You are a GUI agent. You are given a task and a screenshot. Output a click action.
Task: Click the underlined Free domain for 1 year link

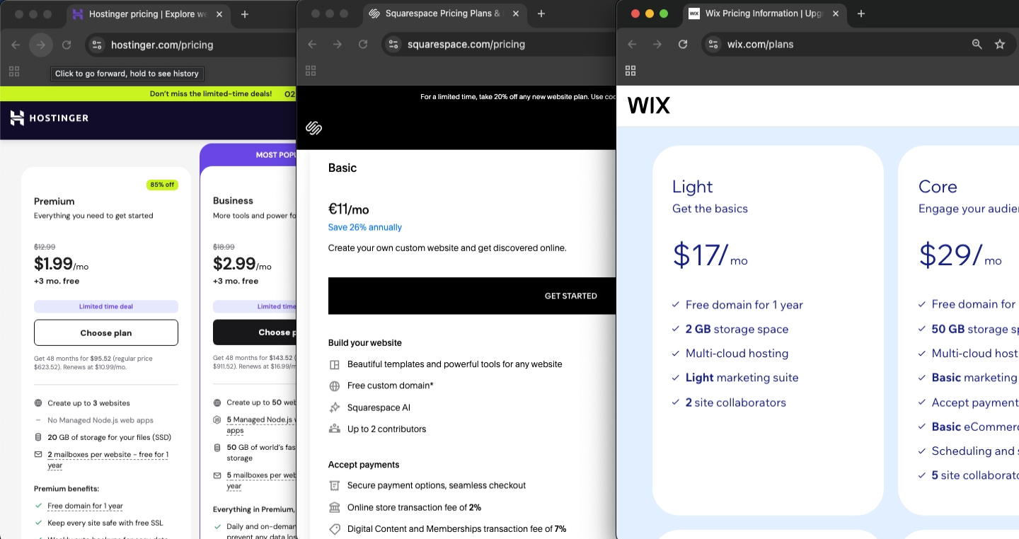[85, 506]
